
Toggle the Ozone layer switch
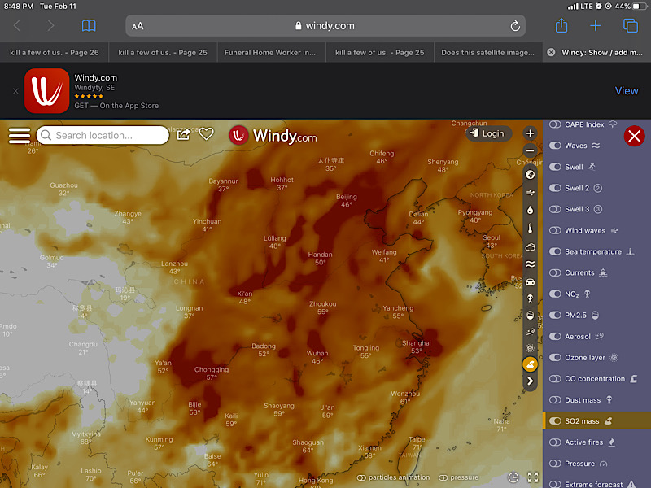coord(555,357)
